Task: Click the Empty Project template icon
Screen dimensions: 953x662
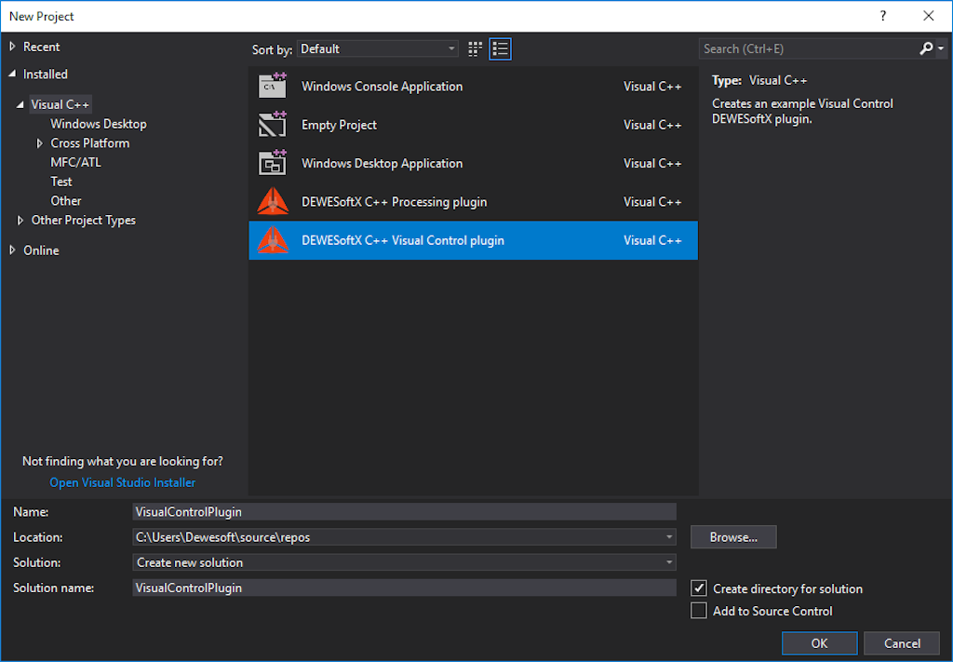Action: (273, 125)
